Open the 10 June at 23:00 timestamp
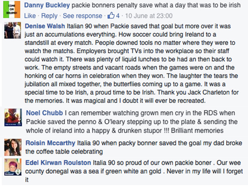This screenshot has width=248, height=186. [x=149, y=16]
